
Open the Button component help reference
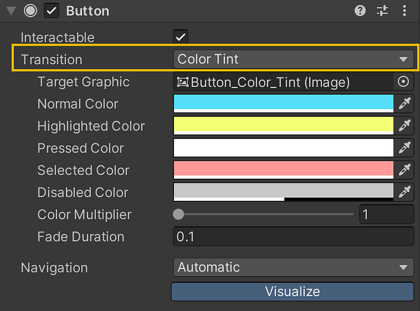pos(360,11)
